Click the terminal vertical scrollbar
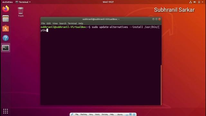This screenshot has height=116, width=206. [x=161, y=85]
